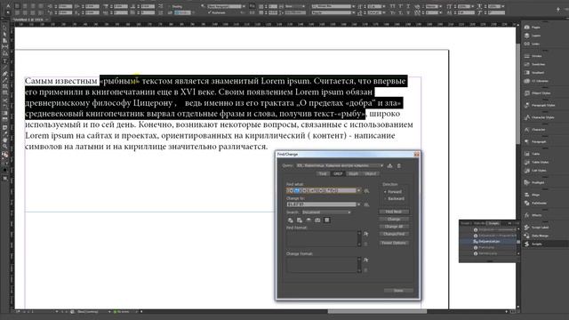Toggle Include Locked Stories search option

coord(300,220)
